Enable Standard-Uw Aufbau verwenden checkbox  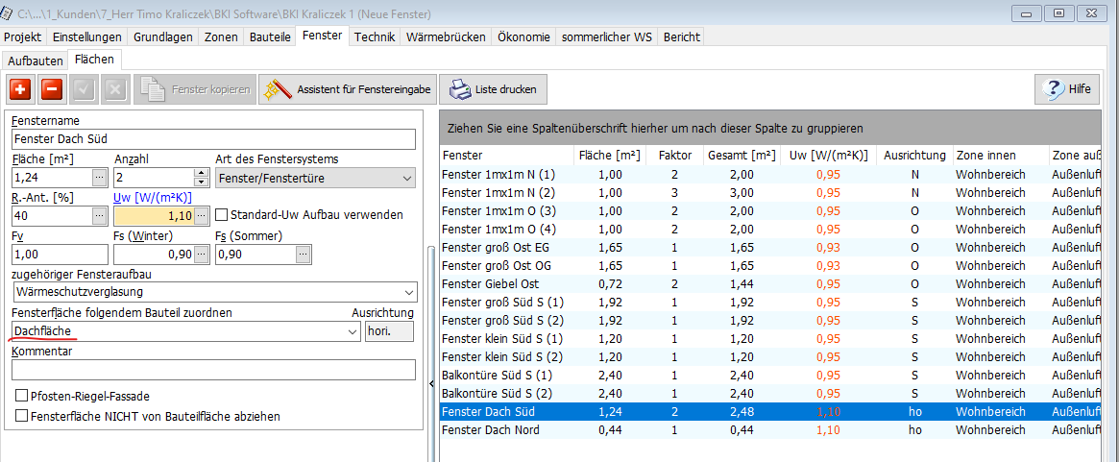pyautogui.click(x=222, y=215)
